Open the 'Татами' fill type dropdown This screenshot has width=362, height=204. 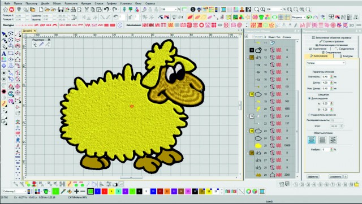tap(326, 63)
